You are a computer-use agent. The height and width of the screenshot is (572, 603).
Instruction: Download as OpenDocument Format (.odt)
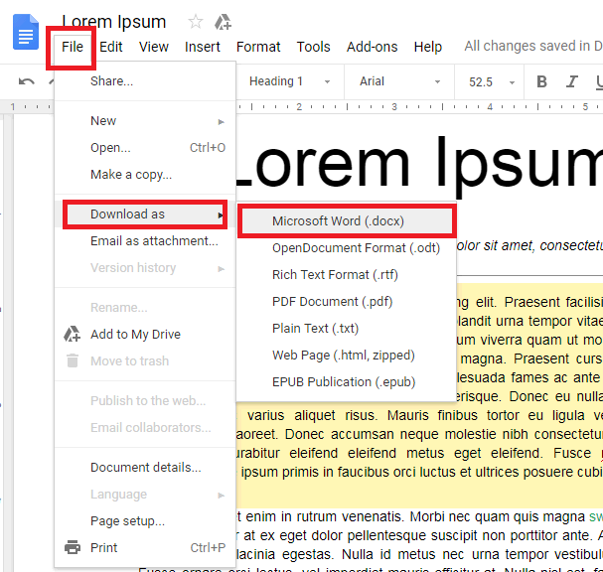347,248
